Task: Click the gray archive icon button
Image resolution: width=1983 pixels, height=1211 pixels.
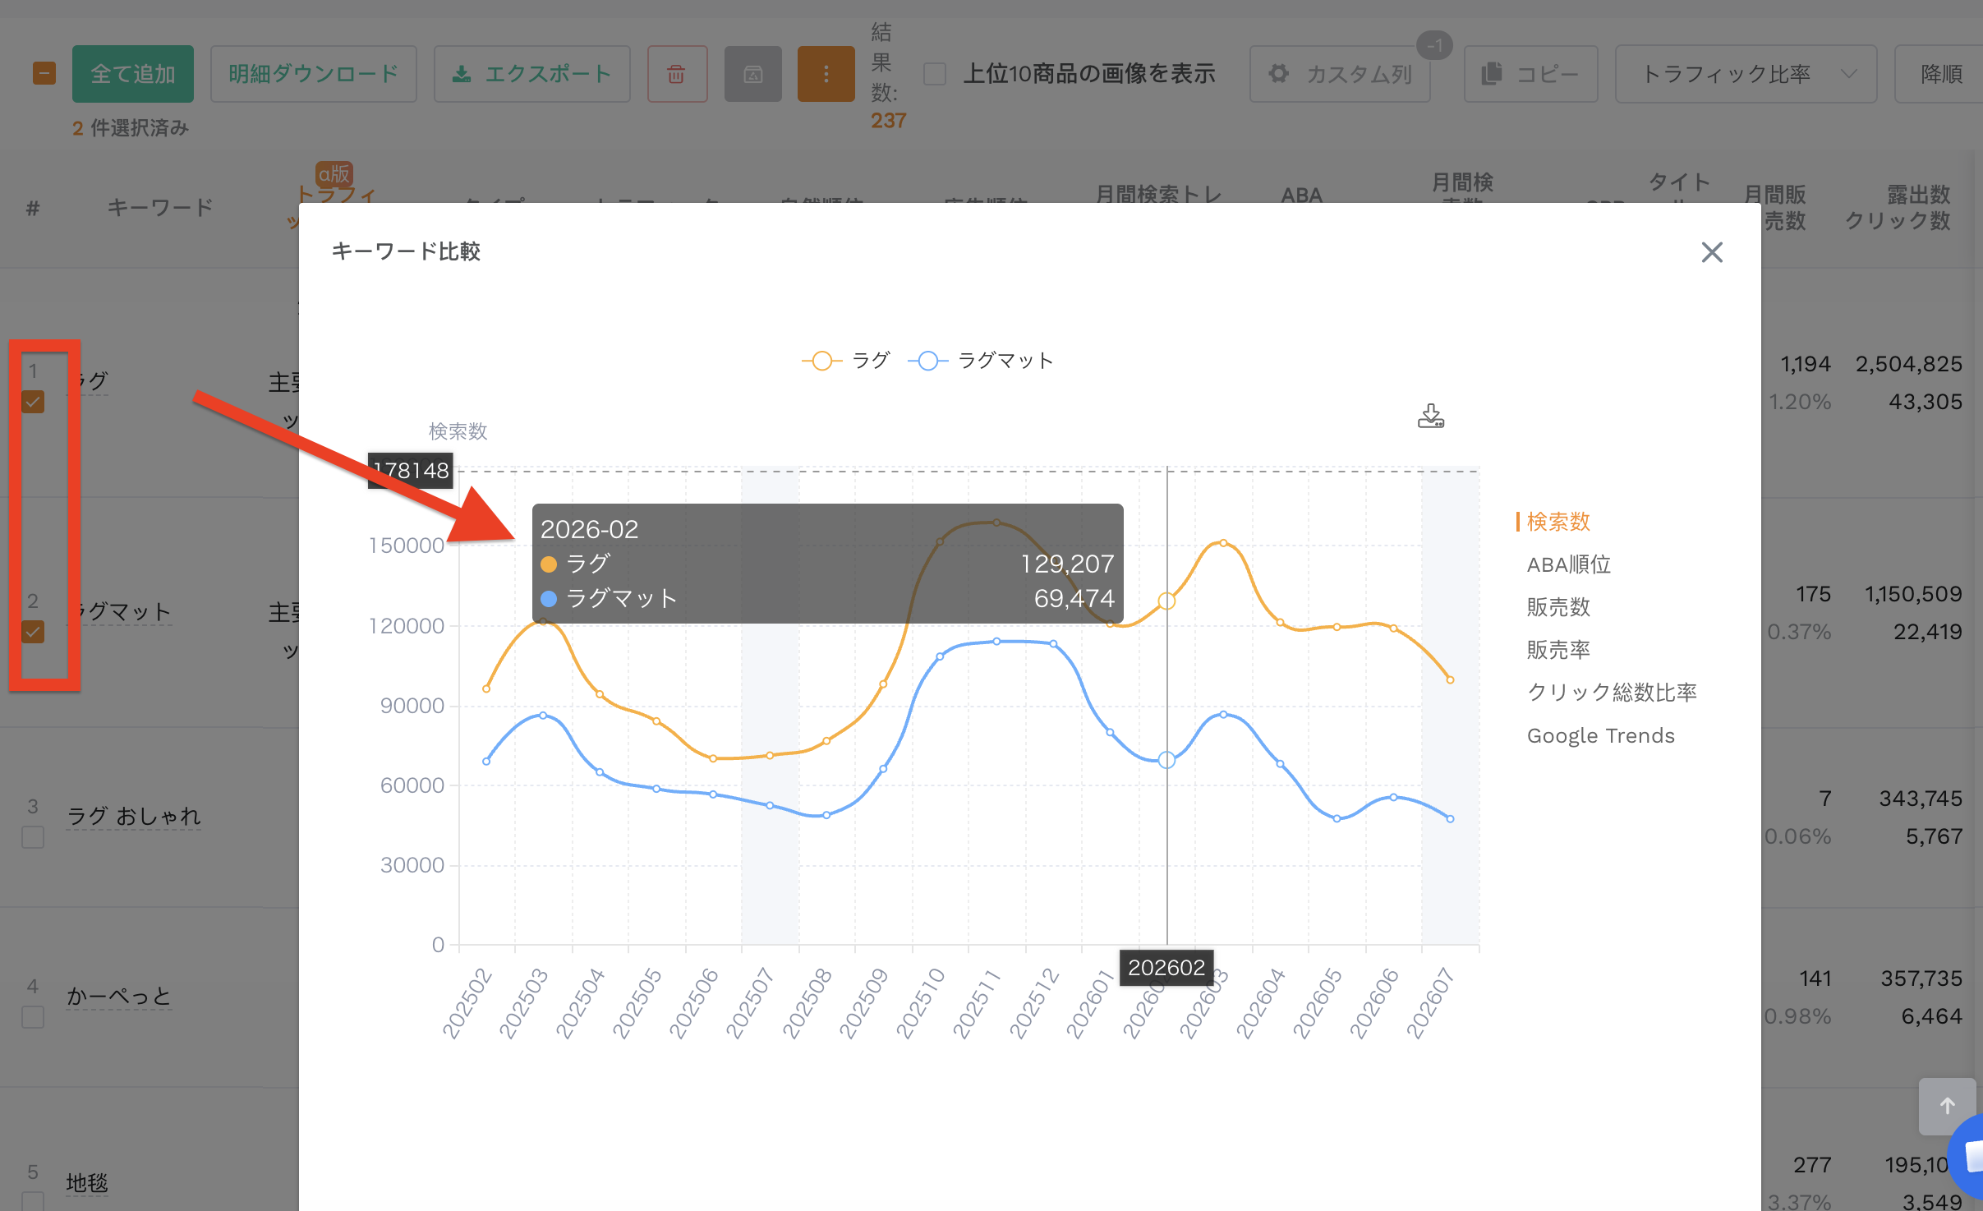Action: click(x=752, y=74)
